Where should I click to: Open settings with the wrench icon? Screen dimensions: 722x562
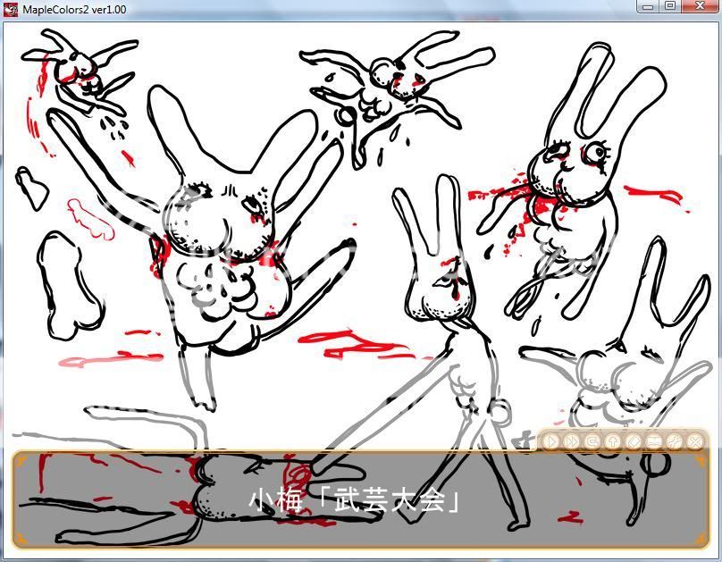675,441
